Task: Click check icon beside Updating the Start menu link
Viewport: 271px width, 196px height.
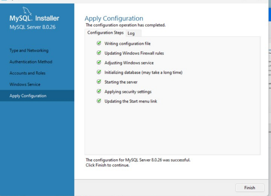Action: click(99, 101)
